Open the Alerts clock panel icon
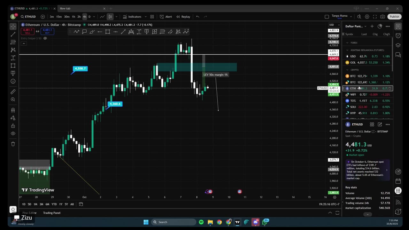Viewport: 409px width, 230px height. (x=398, y=36)
